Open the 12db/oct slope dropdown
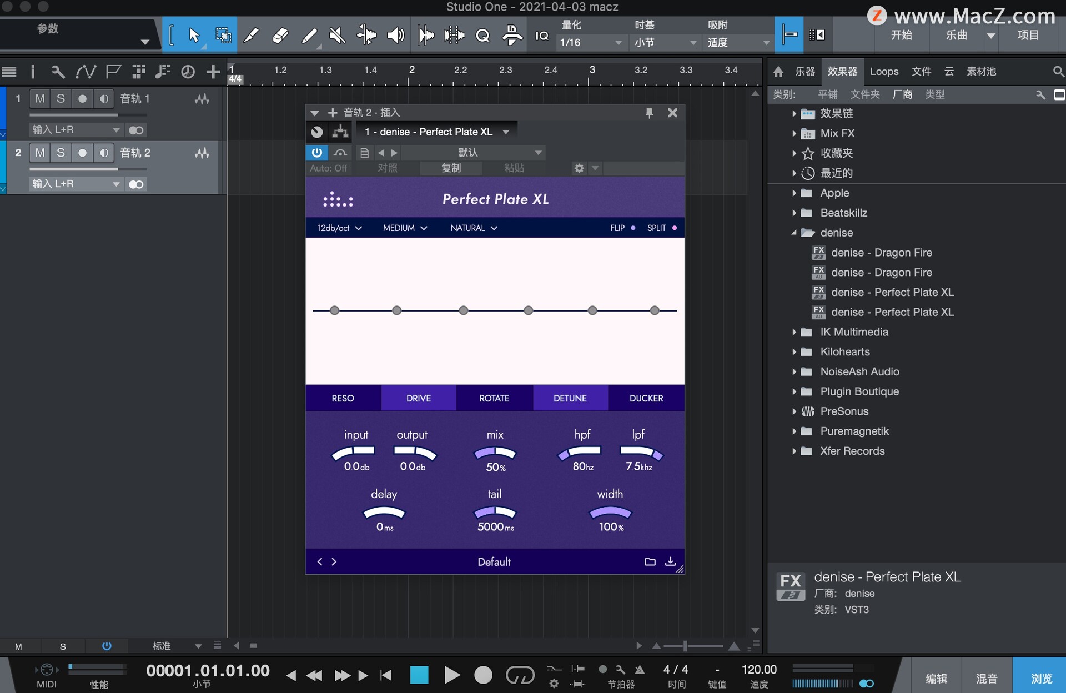The width and height of the screenshot is (1066, 693). [x=339, y=228]
